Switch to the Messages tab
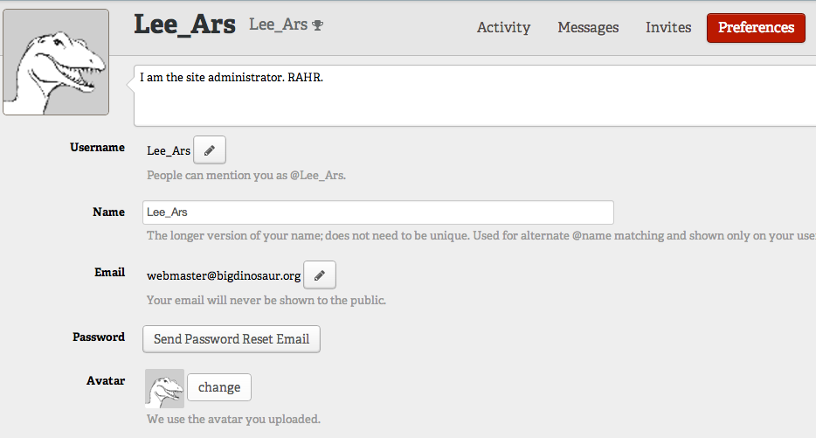This screenshot has height=438, width=816. pos(588,27)
